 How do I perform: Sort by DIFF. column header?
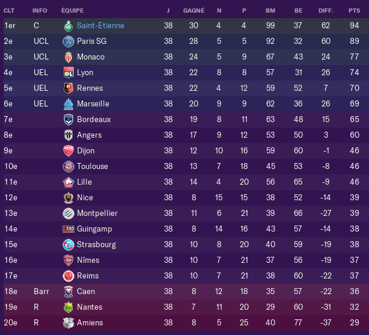tap(326, 11)
